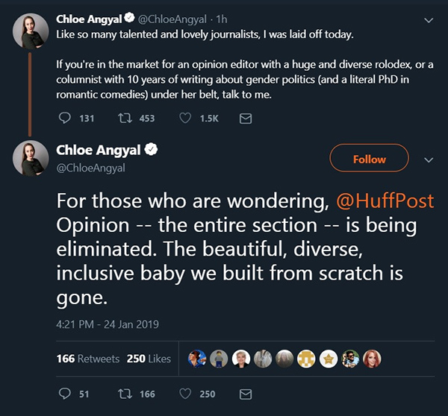Open the 4:21 PM - 24 Jan 2019 timestamp
Viewport: 448px width, 416px height.
tap(108, 324)
